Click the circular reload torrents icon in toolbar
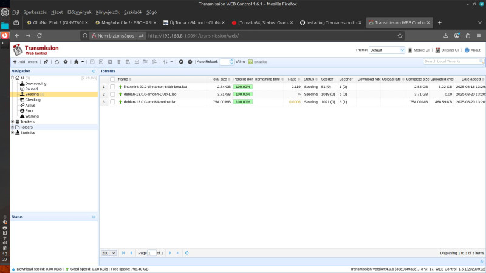 57,62
